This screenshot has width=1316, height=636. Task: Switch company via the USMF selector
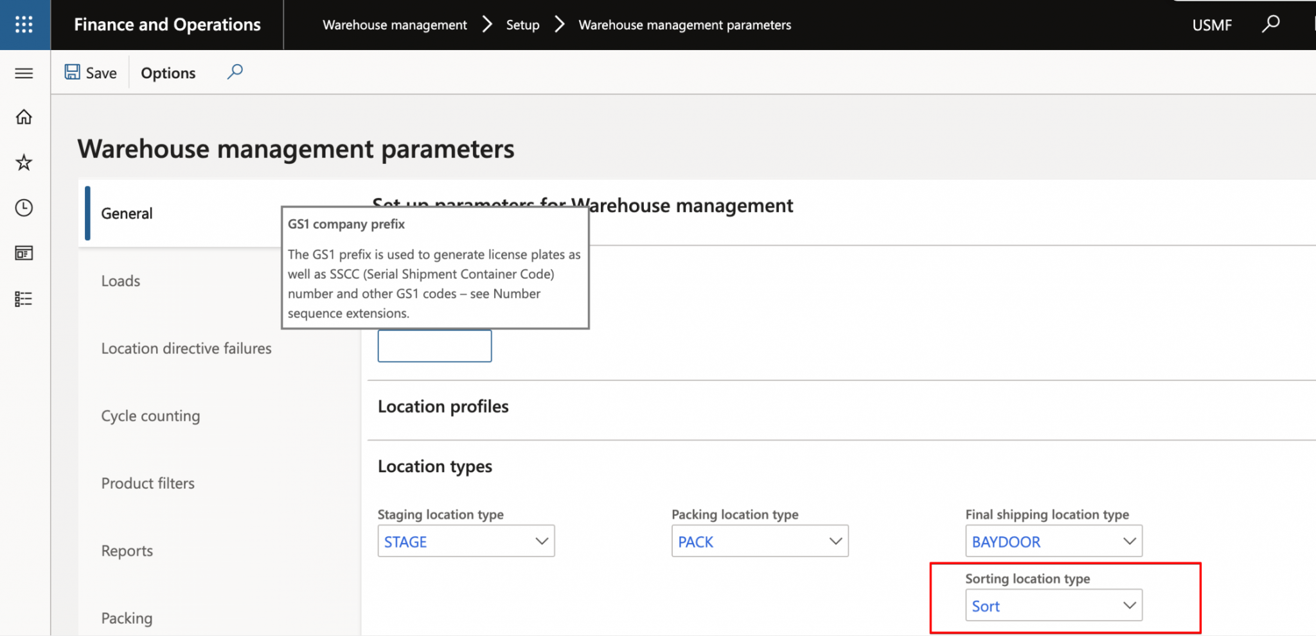[x=1212, y=24]
